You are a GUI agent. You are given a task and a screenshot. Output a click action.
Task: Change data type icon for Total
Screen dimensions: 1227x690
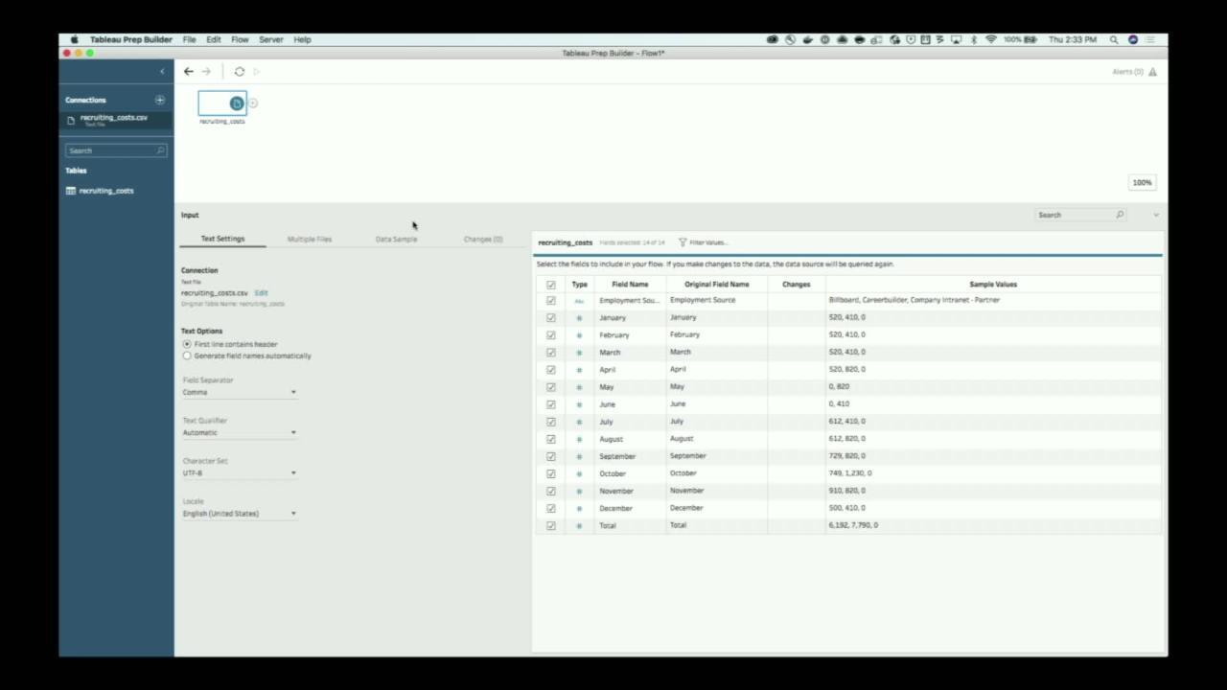pyautogui.click(x=579, y=526)
